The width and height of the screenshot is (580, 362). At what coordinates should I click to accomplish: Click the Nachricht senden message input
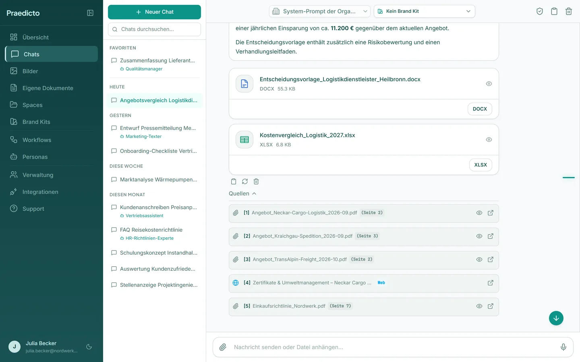pos(393,347)
